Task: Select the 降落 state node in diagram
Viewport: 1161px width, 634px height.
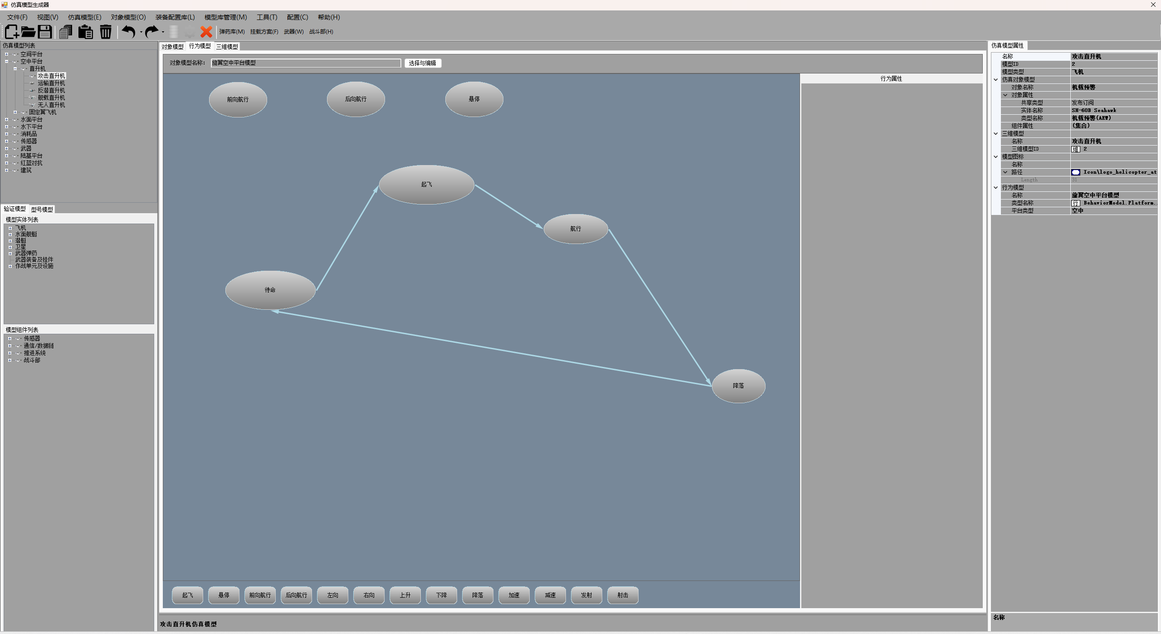Action: pos(738,386)
